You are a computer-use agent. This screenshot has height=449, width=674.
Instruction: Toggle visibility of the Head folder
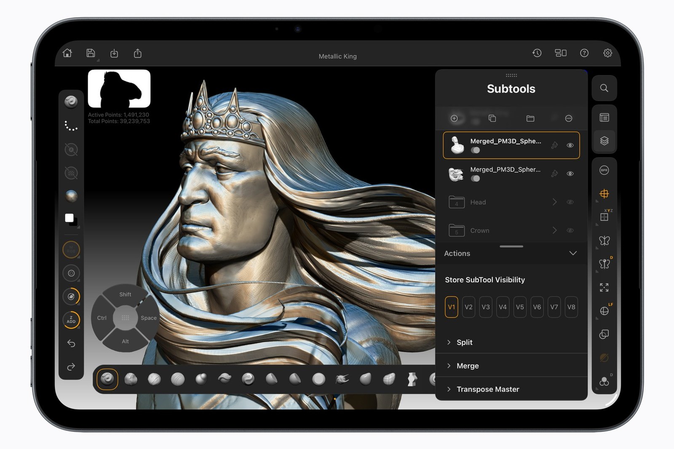tap(570, 202)
